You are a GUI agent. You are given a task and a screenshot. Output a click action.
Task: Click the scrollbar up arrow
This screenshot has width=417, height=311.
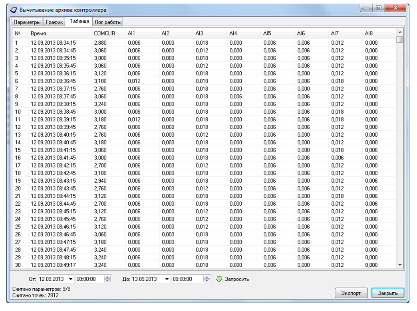tap(400, 32)
